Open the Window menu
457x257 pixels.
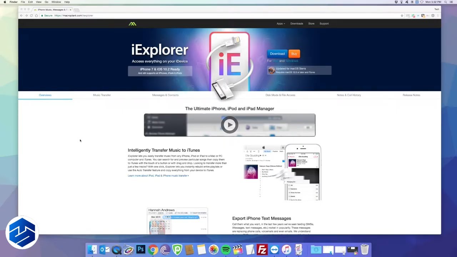[56, 2]
